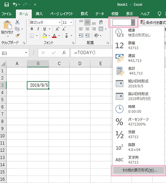Click 条件付き書式 conditional formatting

pos(153,22)
